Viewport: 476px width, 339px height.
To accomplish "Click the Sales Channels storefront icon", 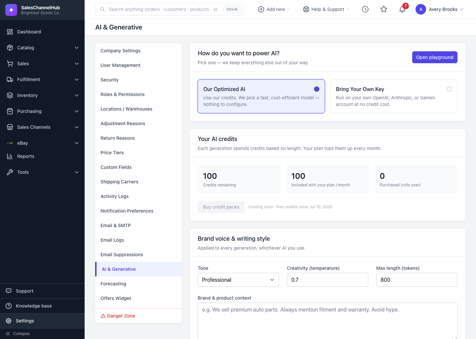I will click(10, 127).
